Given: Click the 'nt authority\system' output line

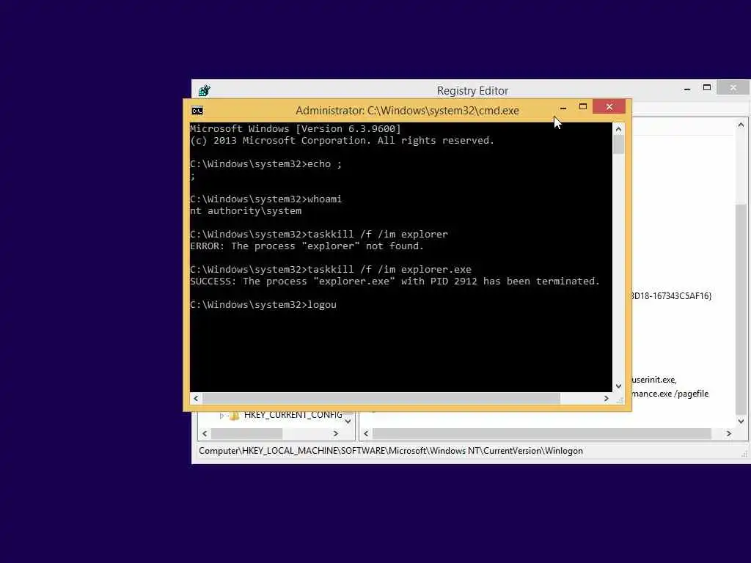Looking at the screenshot, I should point(246,211).
